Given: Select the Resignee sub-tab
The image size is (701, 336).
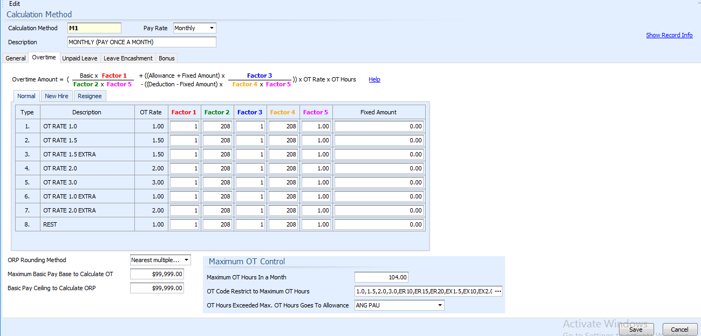Looking at the screenshot, I should [90, 95].
